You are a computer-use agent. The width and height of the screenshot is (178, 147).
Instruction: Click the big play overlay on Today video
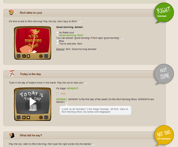pyautogui.click(x=33, y=102)
